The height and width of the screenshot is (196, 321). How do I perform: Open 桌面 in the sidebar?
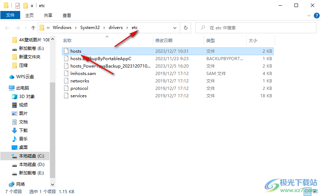pos(20,147)
